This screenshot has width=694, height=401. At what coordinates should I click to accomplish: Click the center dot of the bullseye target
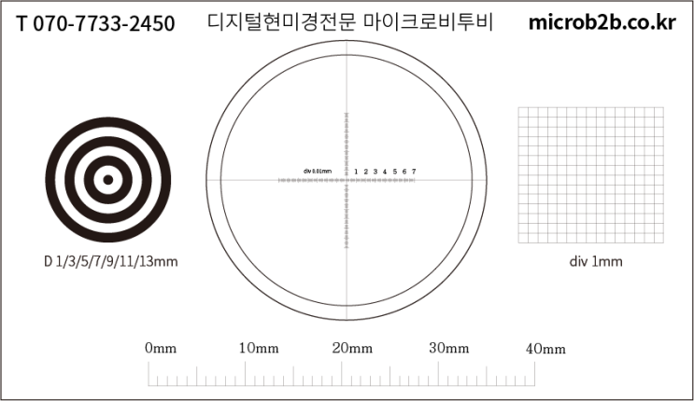coord(108,179)
